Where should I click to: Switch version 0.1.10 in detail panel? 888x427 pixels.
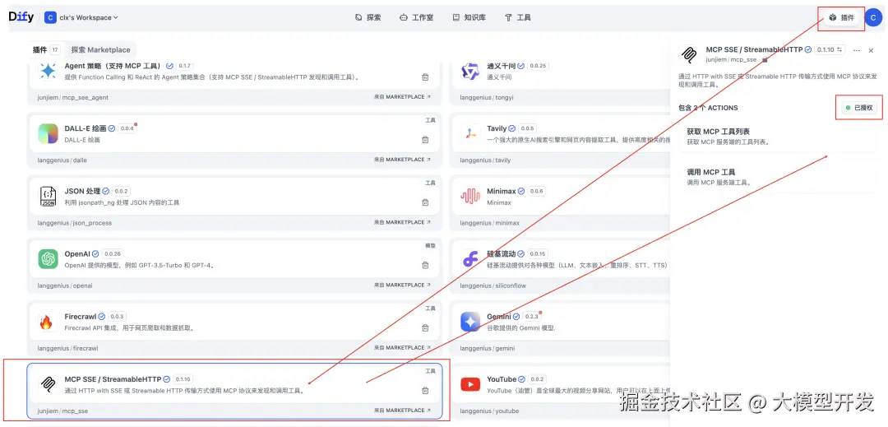pyautogui.click(x=830, y=50)
